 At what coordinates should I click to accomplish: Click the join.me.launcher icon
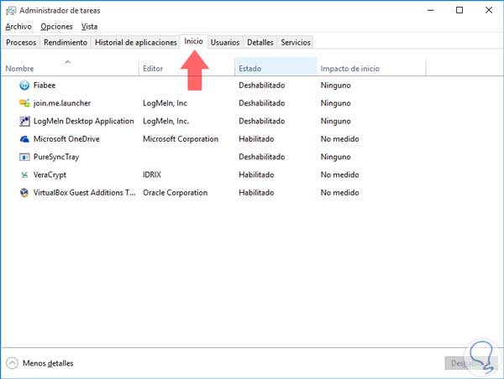click(24, 103)
